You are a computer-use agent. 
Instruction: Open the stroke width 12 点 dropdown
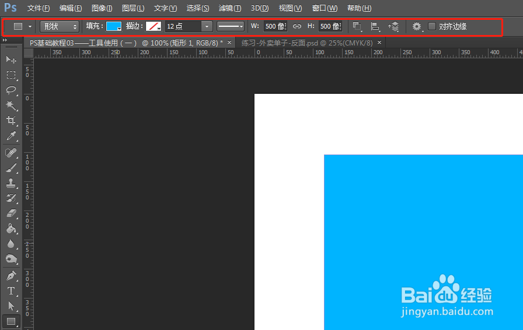tap(207, 26)
